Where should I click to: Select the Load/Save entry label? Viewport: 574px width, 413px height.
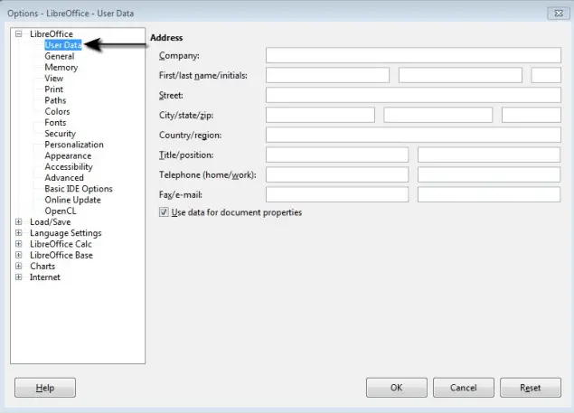tap(50, 222)
